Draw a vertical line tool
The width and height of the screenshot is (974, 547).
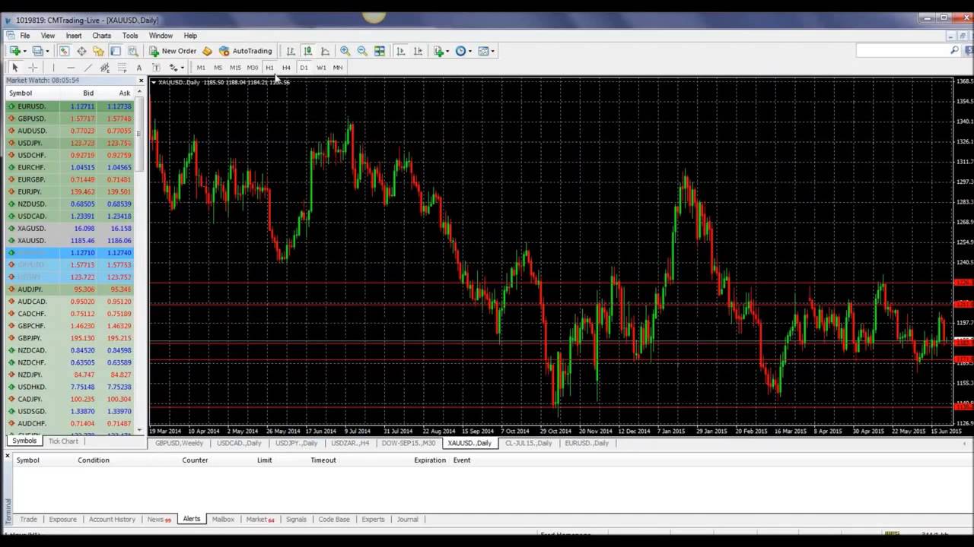tap(53, 68)
